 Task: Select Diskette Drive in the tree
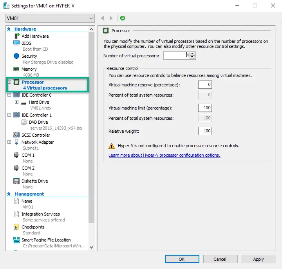tap(35, 181)
